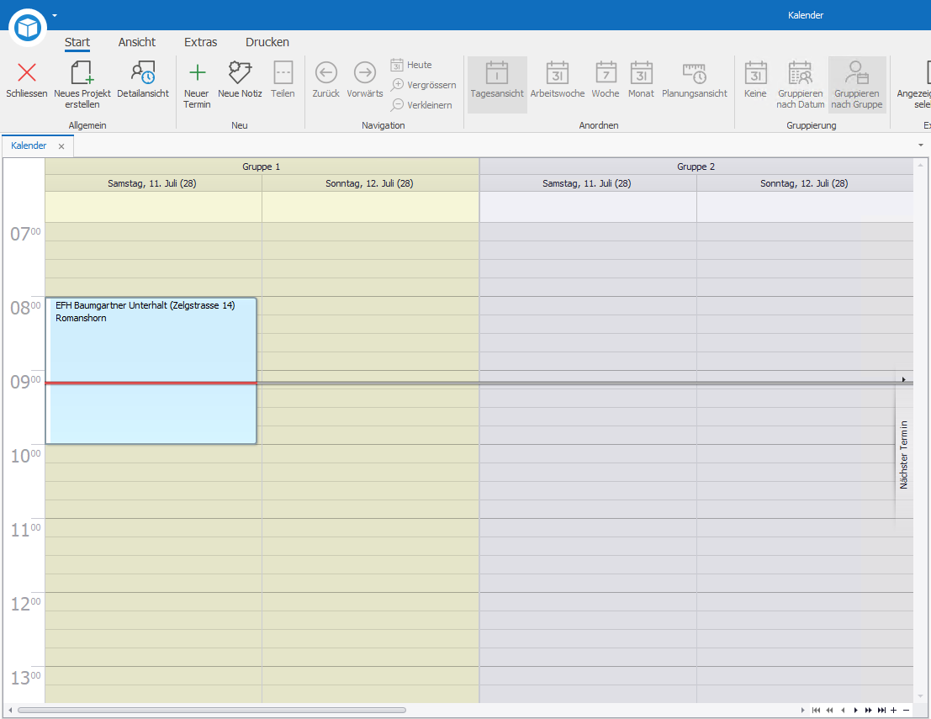Click the 12:00 time label

[25, 604]
